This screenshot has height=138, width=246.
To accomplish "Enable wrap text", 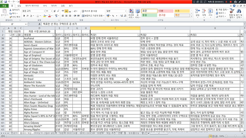I will [89, 11].
